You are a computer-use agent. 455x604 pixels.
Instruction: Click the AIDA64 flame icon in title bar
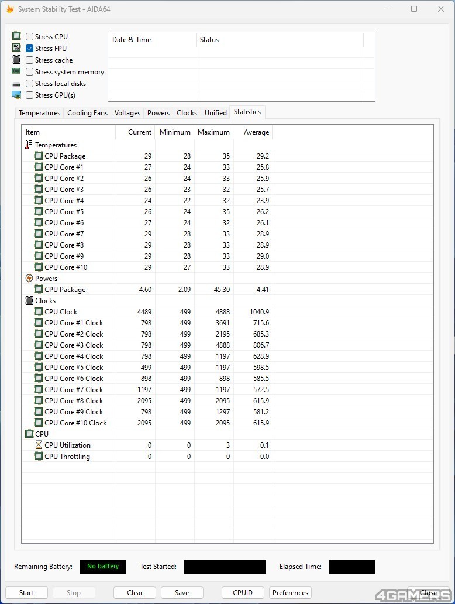(10, 9)
